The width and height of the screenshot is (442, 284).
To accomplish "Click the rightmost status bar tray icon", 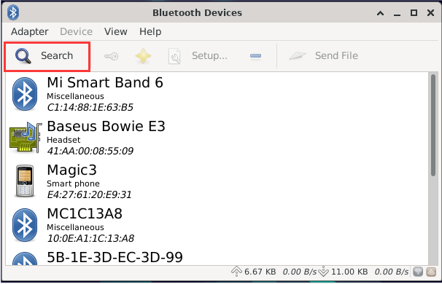I will coord(431,272).
